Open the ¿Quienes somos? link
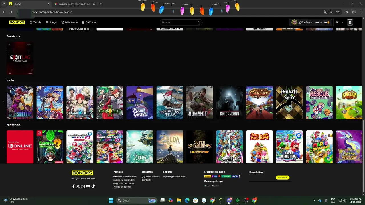365x205 pixels. pyautogui.click(x=151, y=177)
